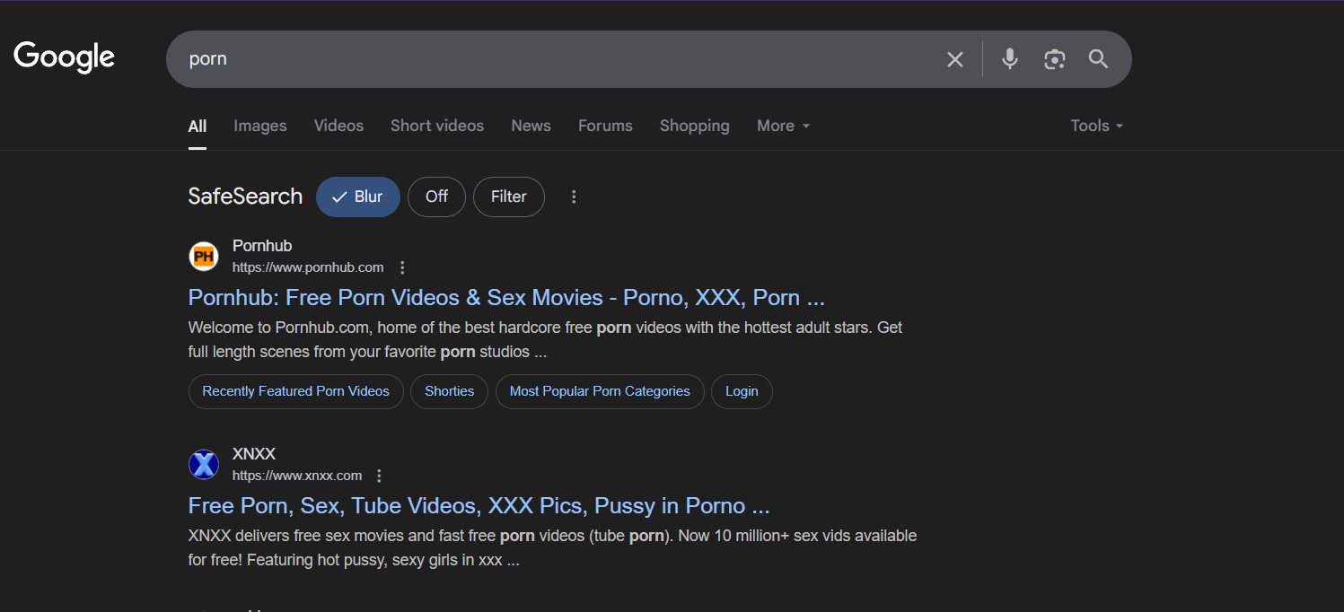Open the Shopping tab
The height and width of the screenshot is (612, 1344).
(x=695, y=126)
